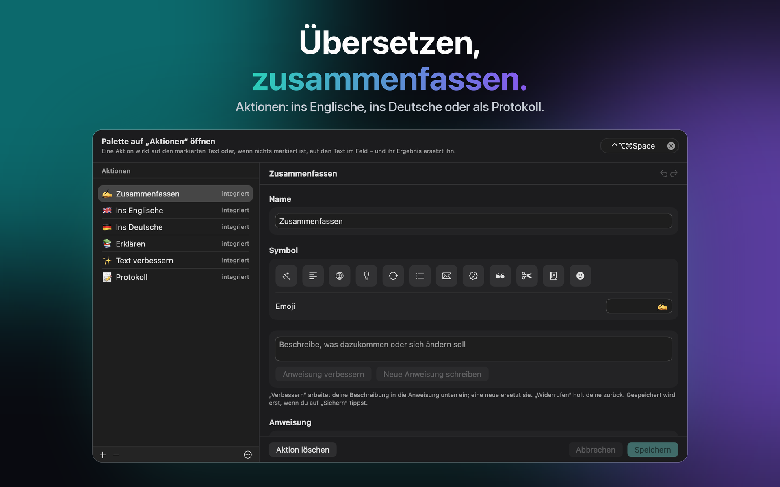The height and width of the screenshot is (487, 780).
Task: Choose the bullet list symbol
Action: coord(420,276)
